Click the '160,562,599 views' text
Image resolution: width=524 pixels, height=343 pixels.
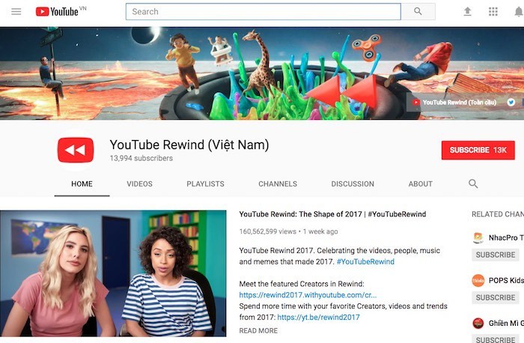[x=268, y=231]
